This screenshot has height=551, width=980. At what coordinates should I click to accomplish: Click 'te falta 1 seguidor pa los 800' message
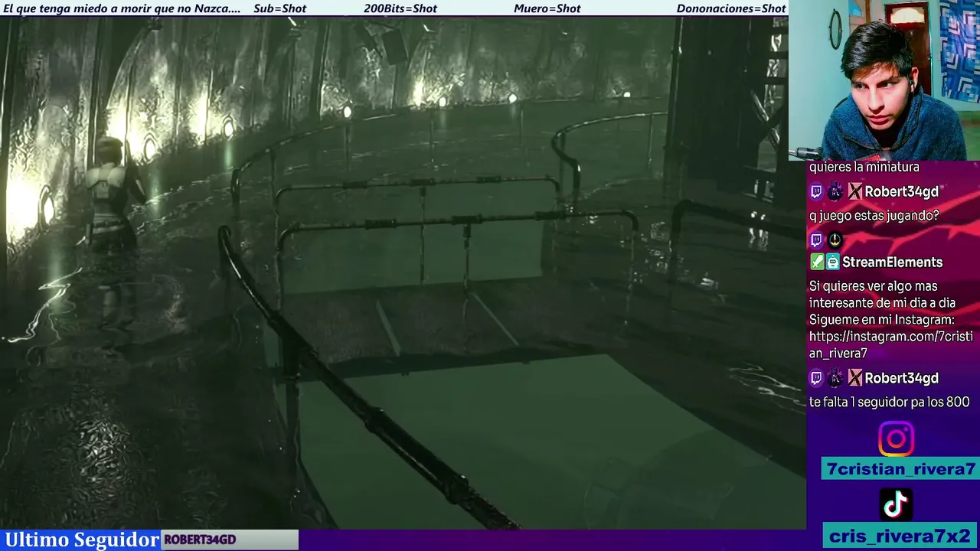click(889, 402)
